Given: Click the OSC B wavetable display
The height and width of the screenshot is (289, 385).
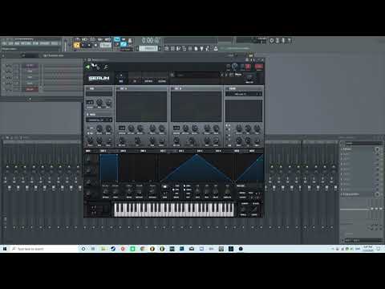Looking at the screenshot, I should [x=197, y=107].
